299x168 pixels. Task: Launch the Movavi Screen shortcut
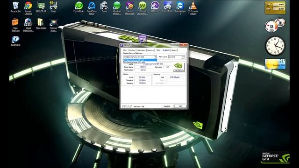tap(53, 25)
